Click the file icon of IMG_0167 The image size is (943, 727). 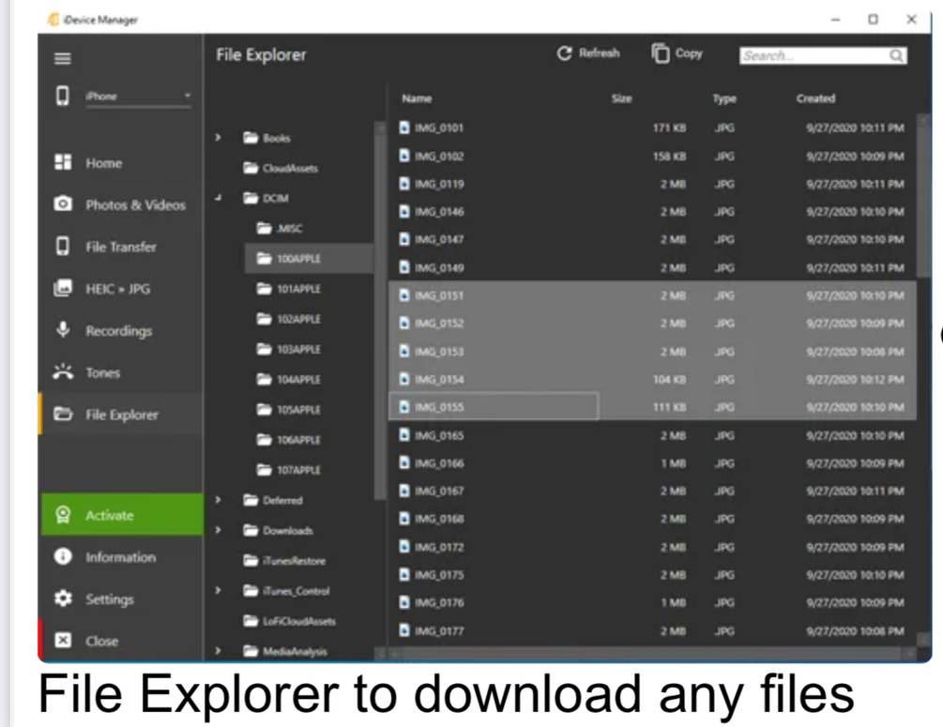[x=404, y=490]
